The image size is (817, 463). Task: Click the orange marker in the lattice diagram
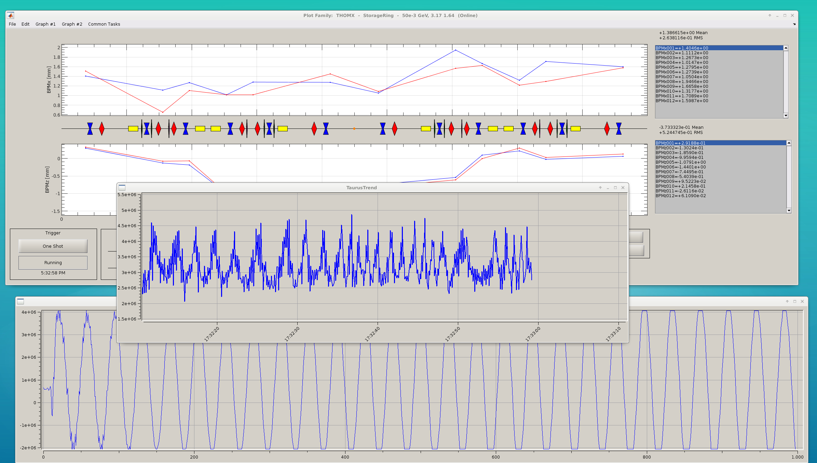point(354,129)
